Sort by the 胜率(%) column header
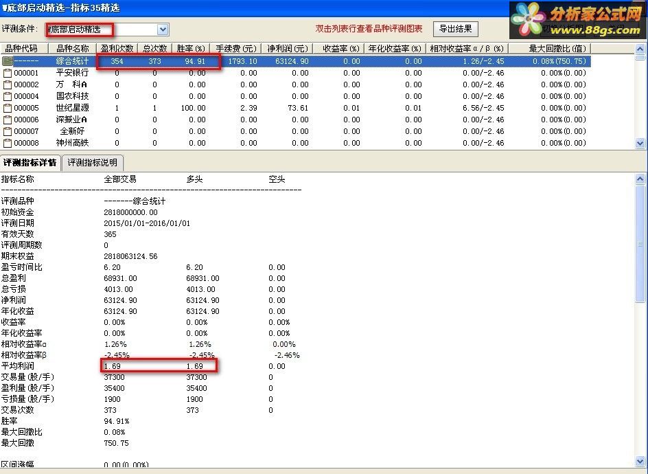Viewport: 648px width, 474px height. click(x=191, y=48)
